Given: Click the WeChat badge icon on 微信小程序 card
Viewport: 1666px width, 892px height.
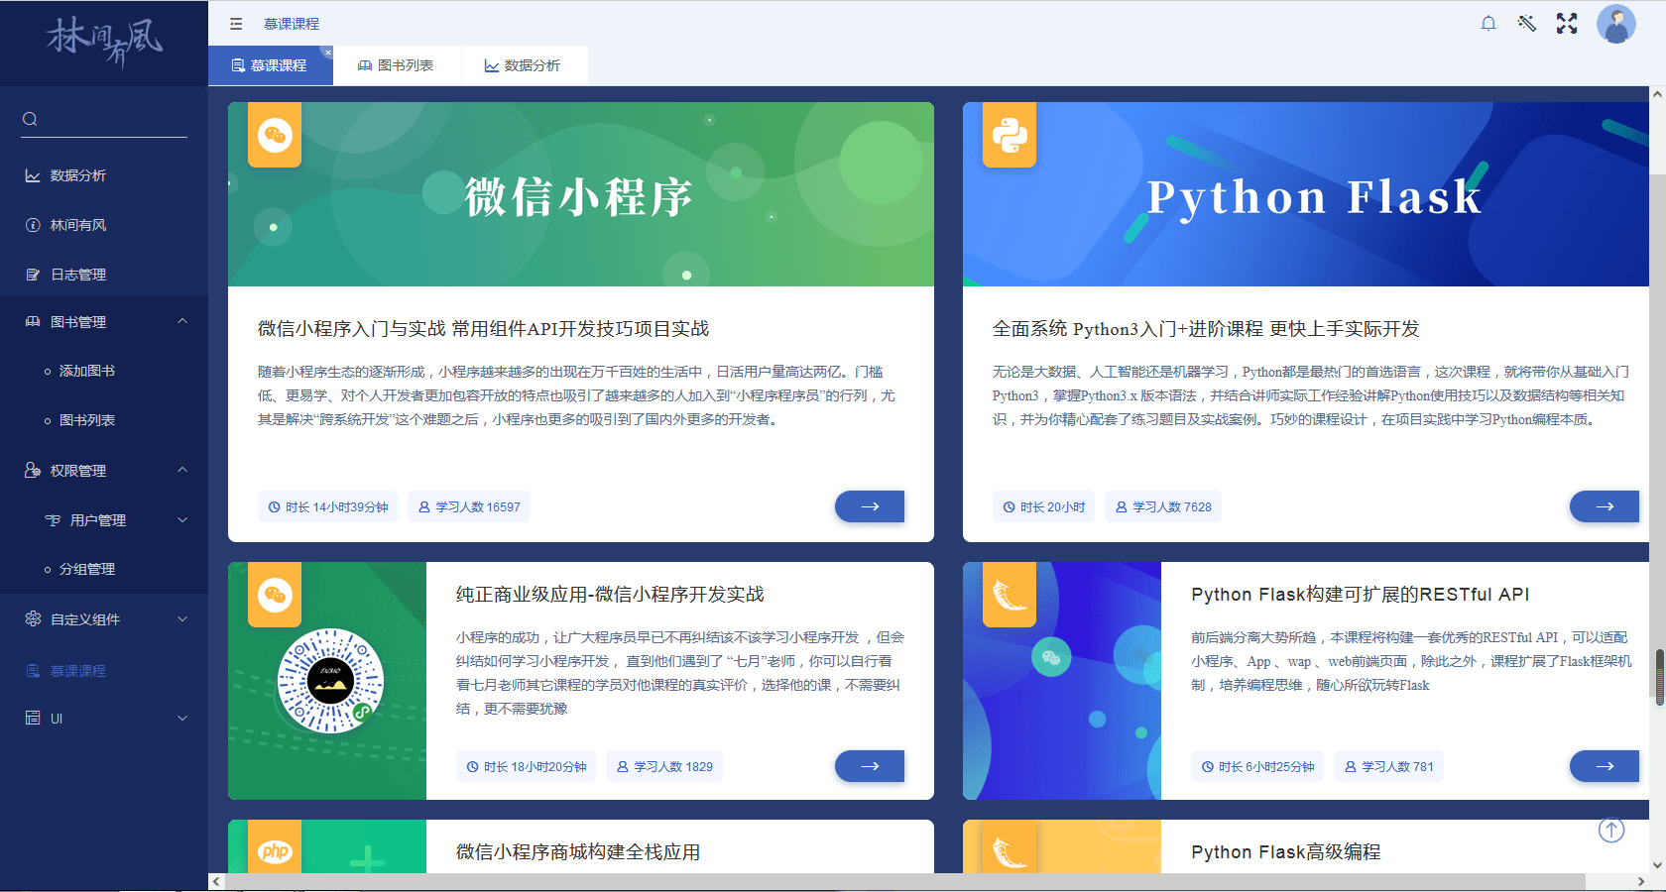Looking at the screenshot, I should [x=275, y=135].
